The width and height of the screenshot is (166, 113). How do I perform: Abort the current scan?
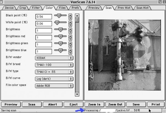tap(53, 104)
